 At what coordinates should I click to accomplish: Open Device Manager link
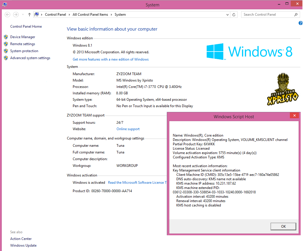click(x=22, y=37)
